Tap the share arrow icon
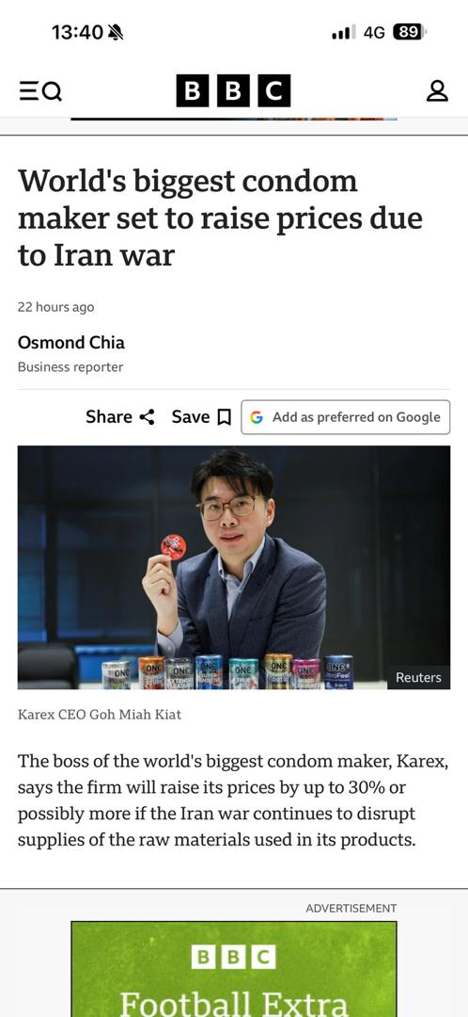Viewport: 468px width, 1017px height. tap(148, 417)
